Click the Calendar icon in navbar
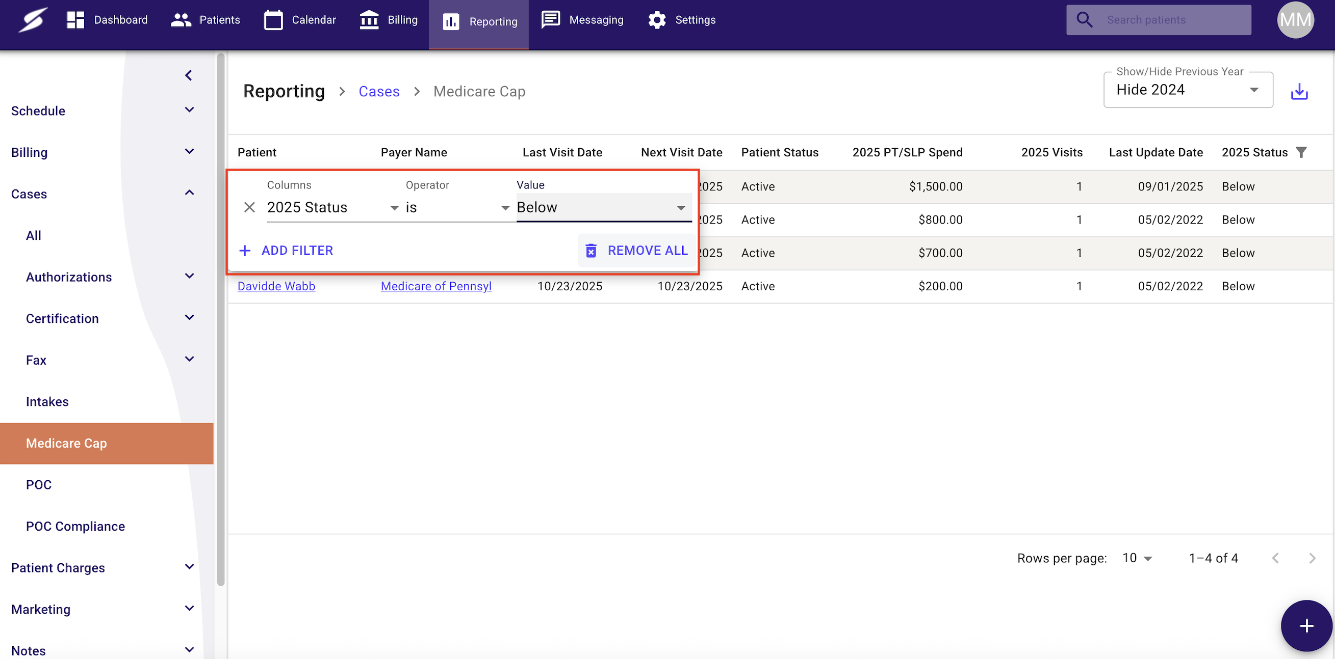 [x=273, y=20]
